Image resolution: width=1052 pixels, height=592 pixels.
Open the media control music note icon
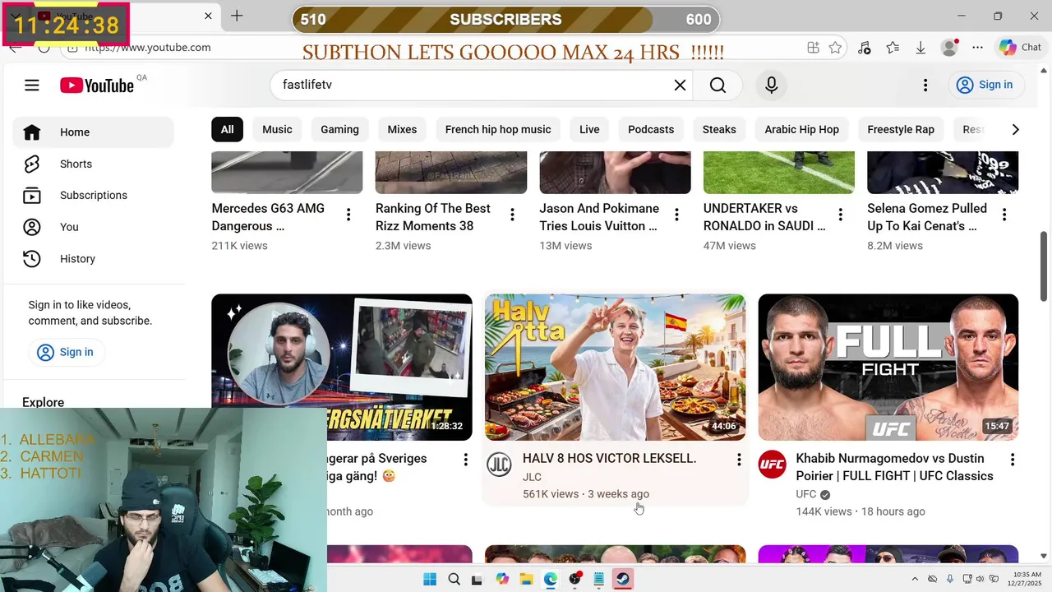point(864,48)
